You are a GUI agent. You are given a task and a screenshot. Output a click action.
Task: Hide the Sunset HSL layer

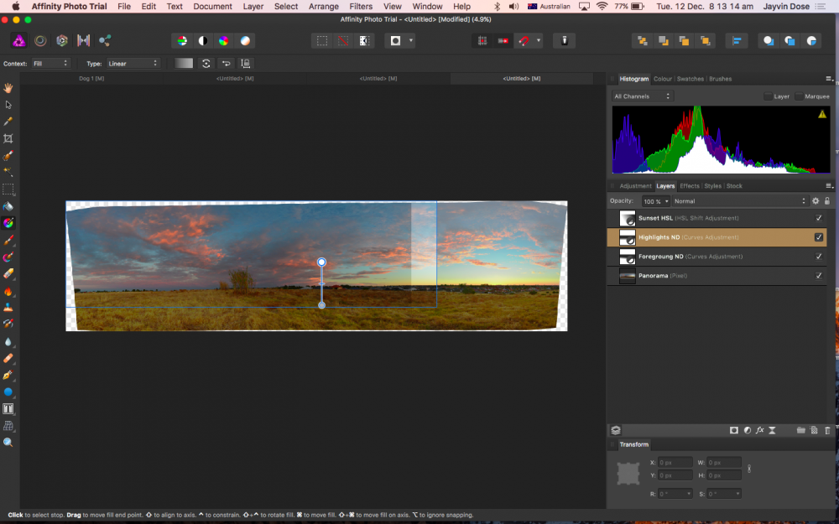819,218
